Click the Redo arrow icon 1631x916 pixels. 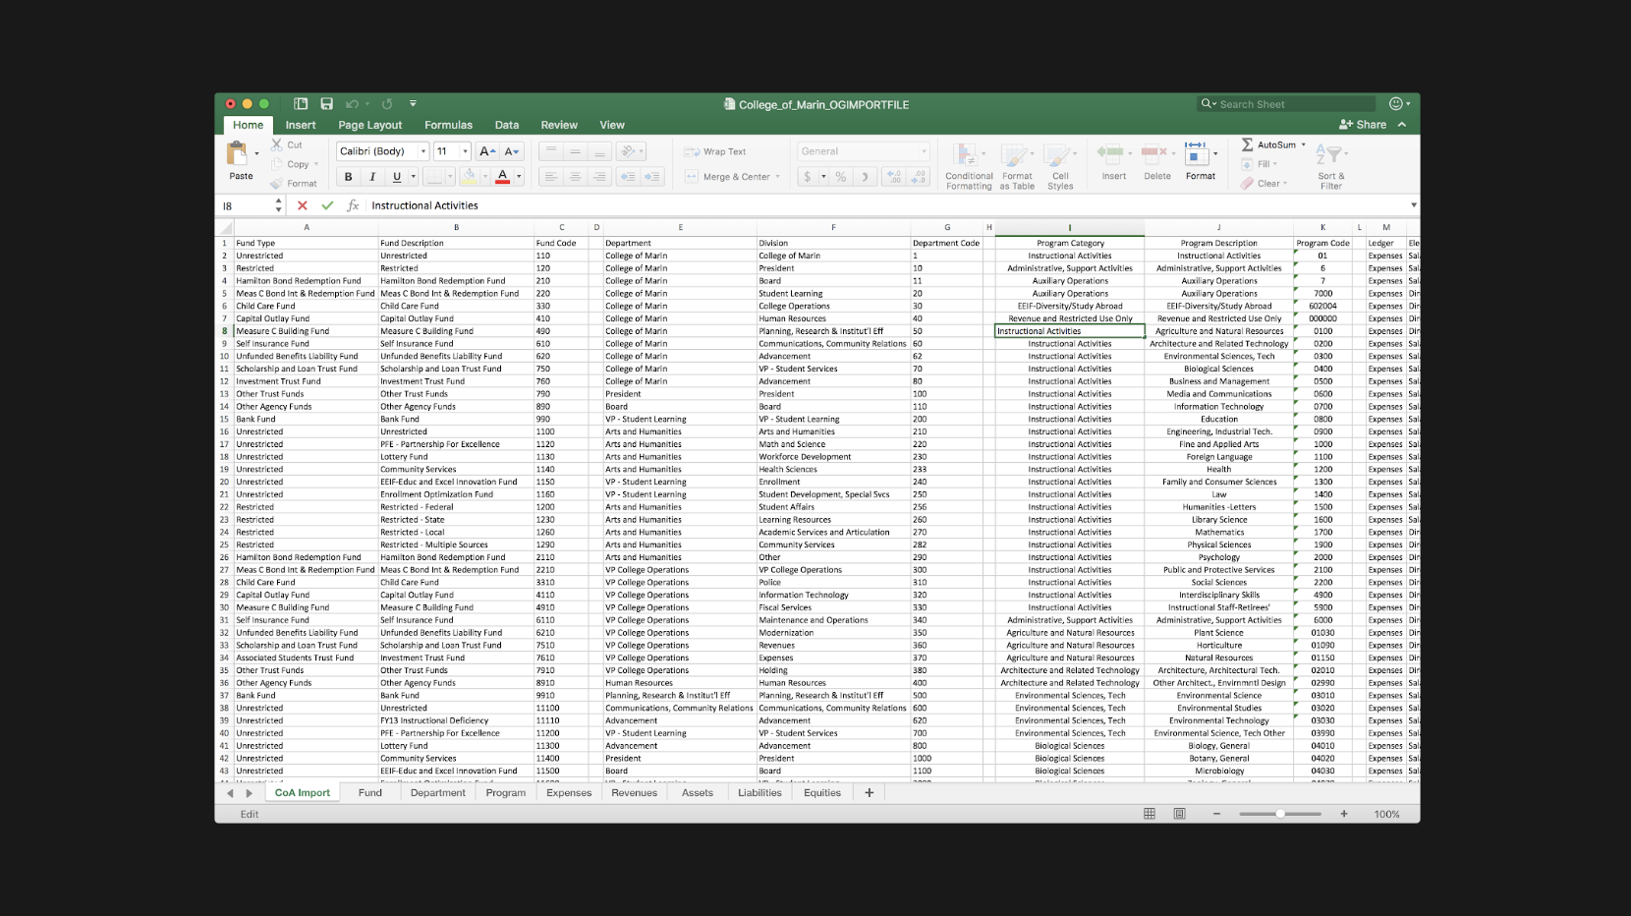387,103
